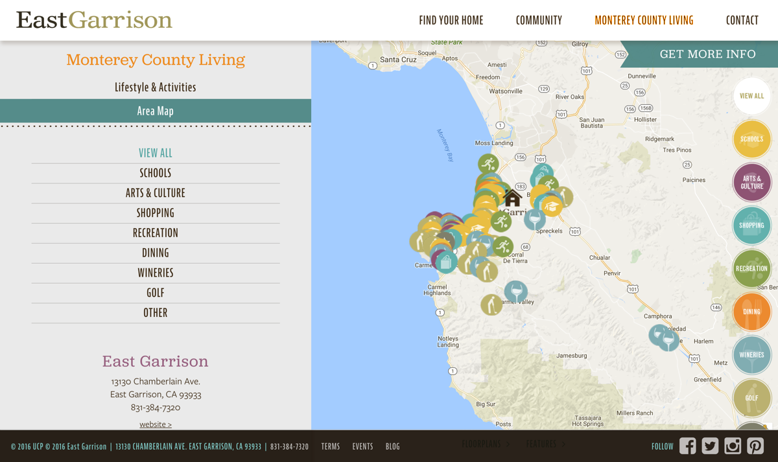Open the Community menu
Screen dimensions: 778x462
(539, 20)
